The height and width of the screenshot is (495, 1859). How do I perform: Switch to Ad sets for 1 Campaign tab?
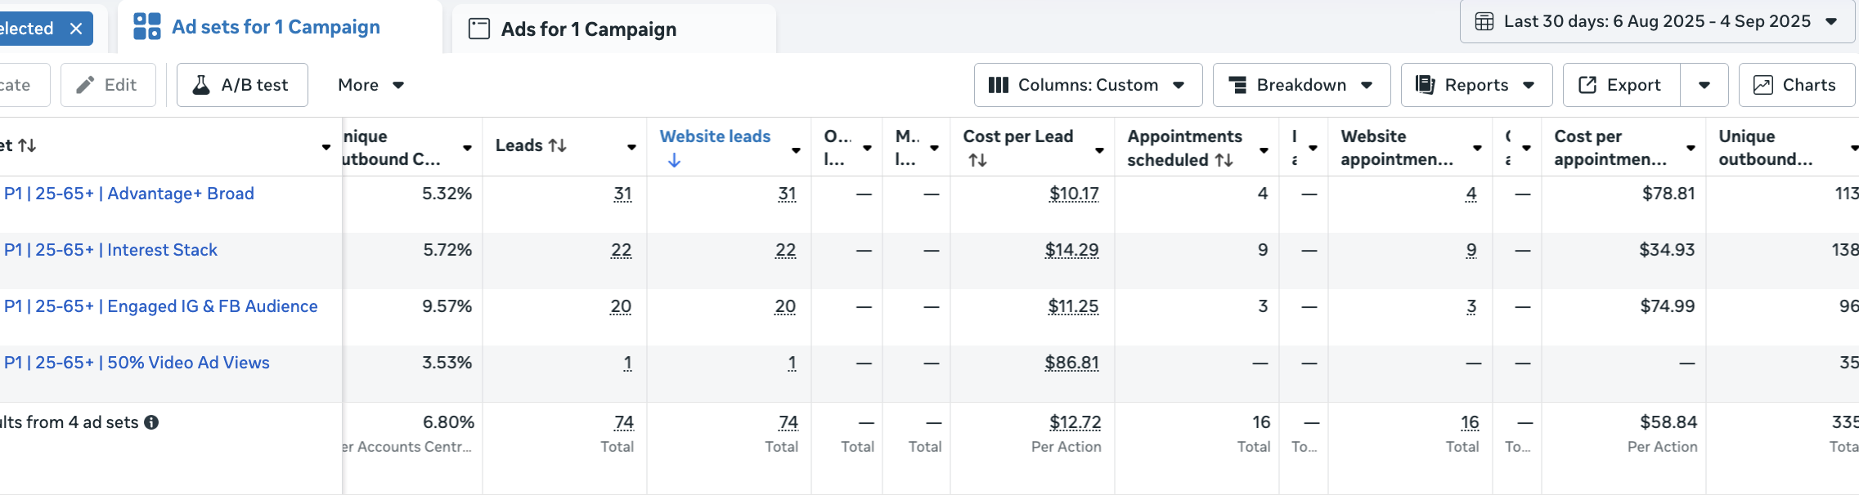[x=275, y=27]
